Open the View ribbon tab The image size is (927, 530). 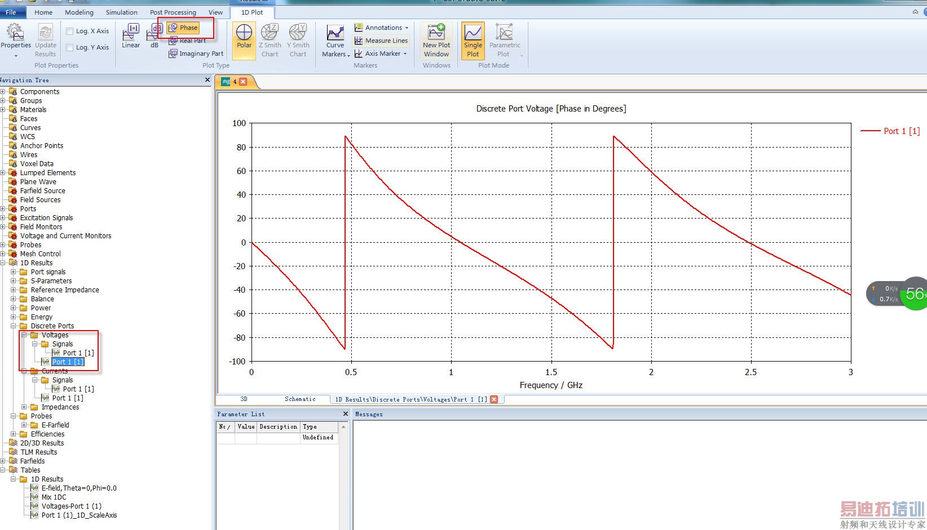(x=215, y=12)
